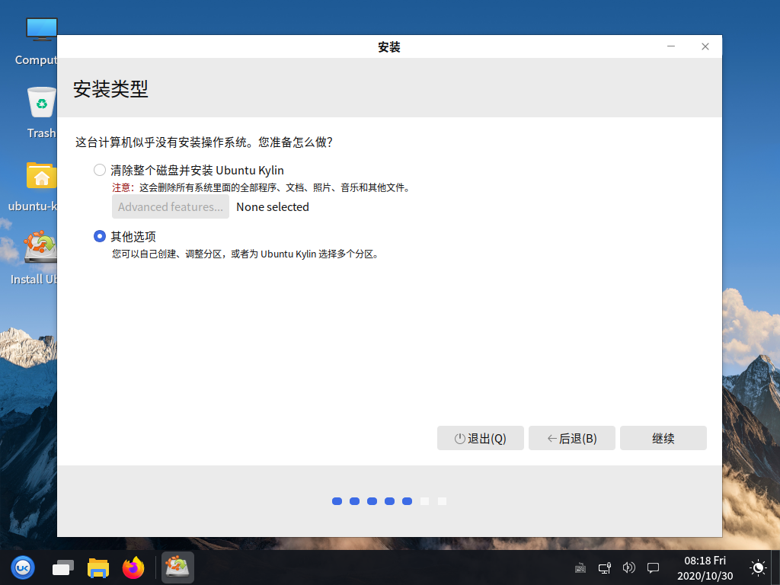Click the 安装类型 heading
This screenshot has width=780, height=585.
(x=110, y=89)
